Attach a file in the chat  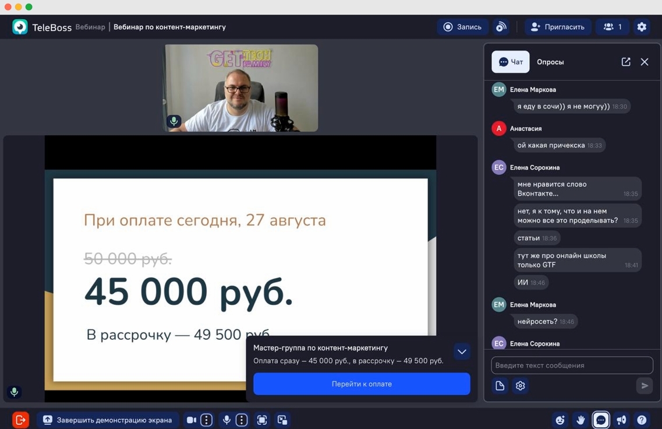(x=500, y=385)
